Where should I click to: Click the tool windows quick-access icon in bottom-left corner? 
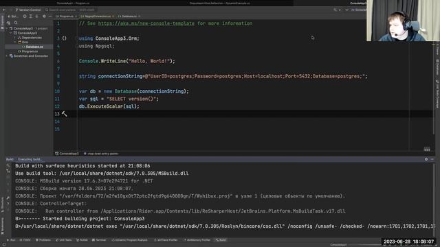click(x=4, y=245)
